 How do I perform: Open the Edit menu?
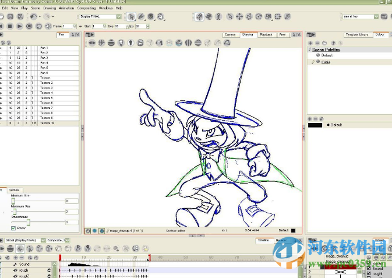click(5, 8)
